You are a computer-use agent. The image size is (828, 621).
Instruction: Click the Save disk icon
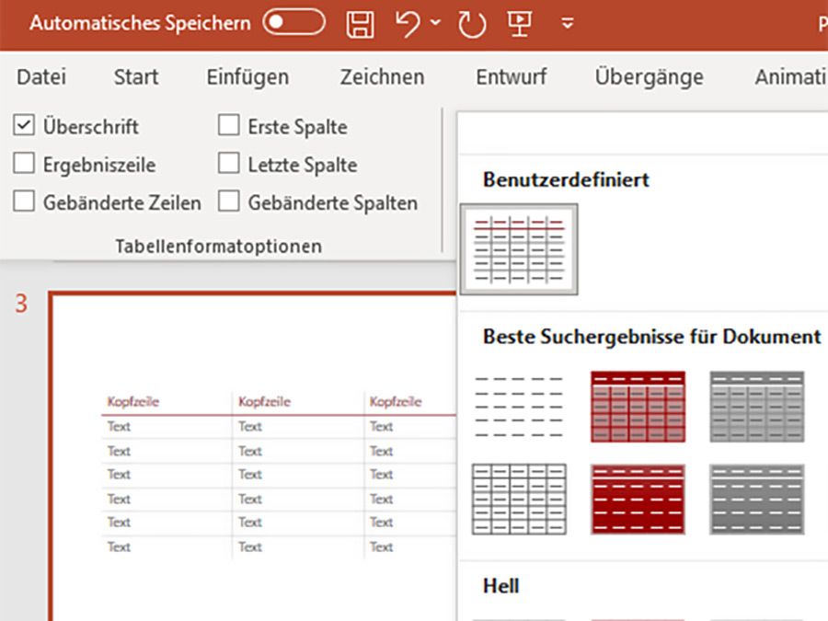360,24
